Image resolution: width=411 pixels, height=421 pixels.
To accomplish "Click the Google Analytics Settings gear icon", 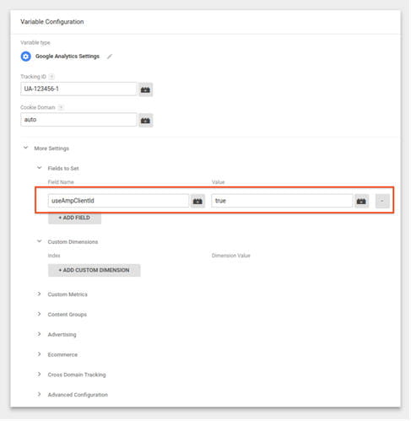I will click(x=25, y=57).
